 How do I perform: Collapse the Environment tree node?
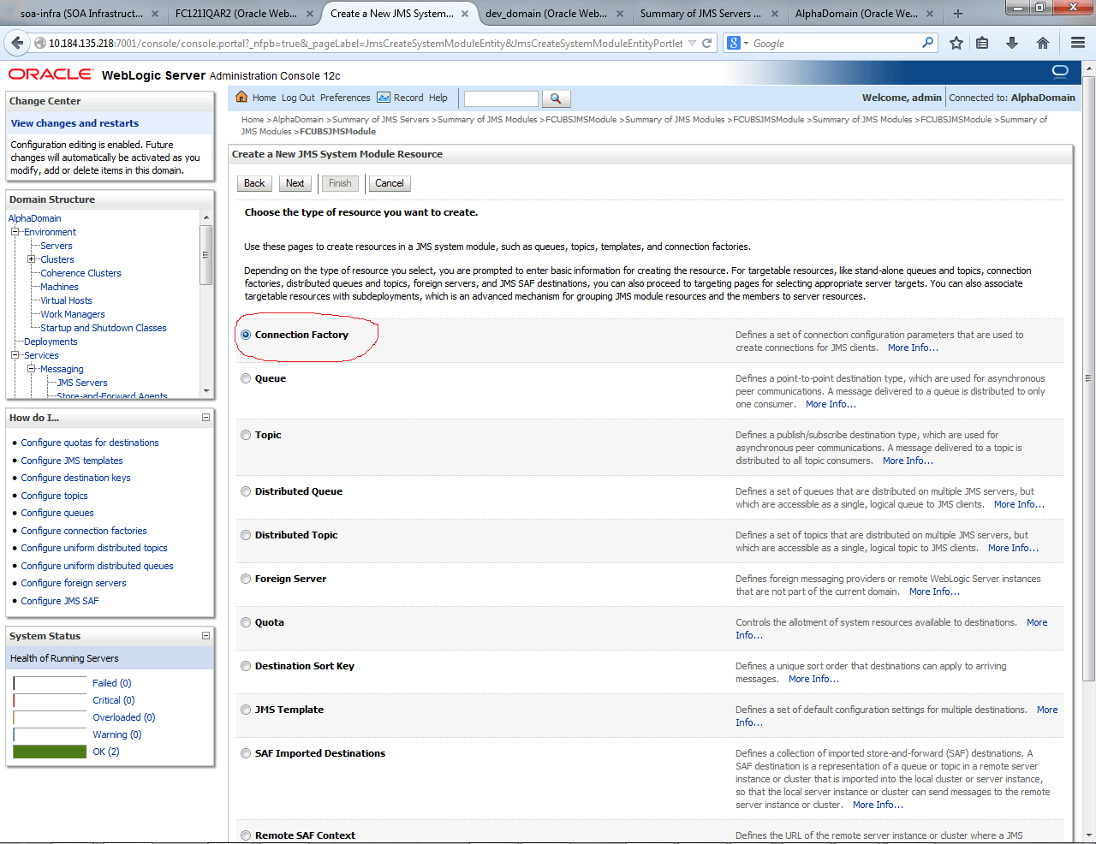(x=15, y=232)
